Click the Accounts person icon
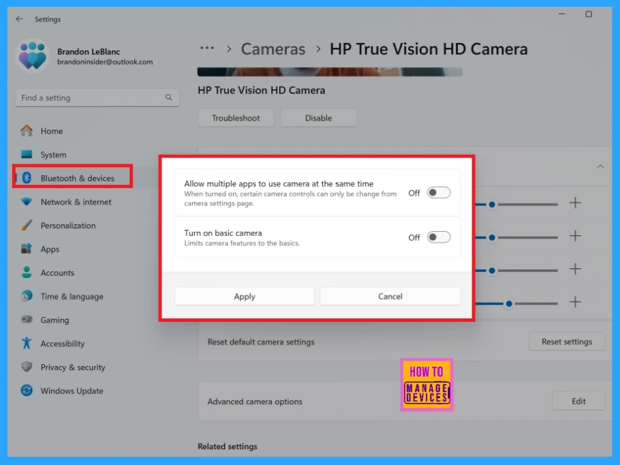Screen dimensions: 620x465 (x=27, y=272)
